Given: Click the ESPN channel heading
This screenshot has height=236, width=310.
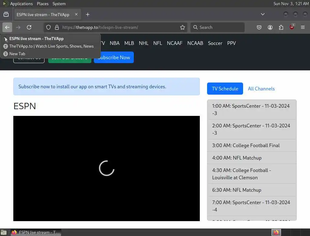Looking at the screenshot, I should 25,106.
